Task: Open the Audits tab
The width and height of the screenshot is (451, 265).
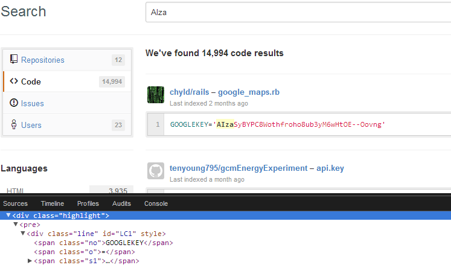Action: [121, 204]
